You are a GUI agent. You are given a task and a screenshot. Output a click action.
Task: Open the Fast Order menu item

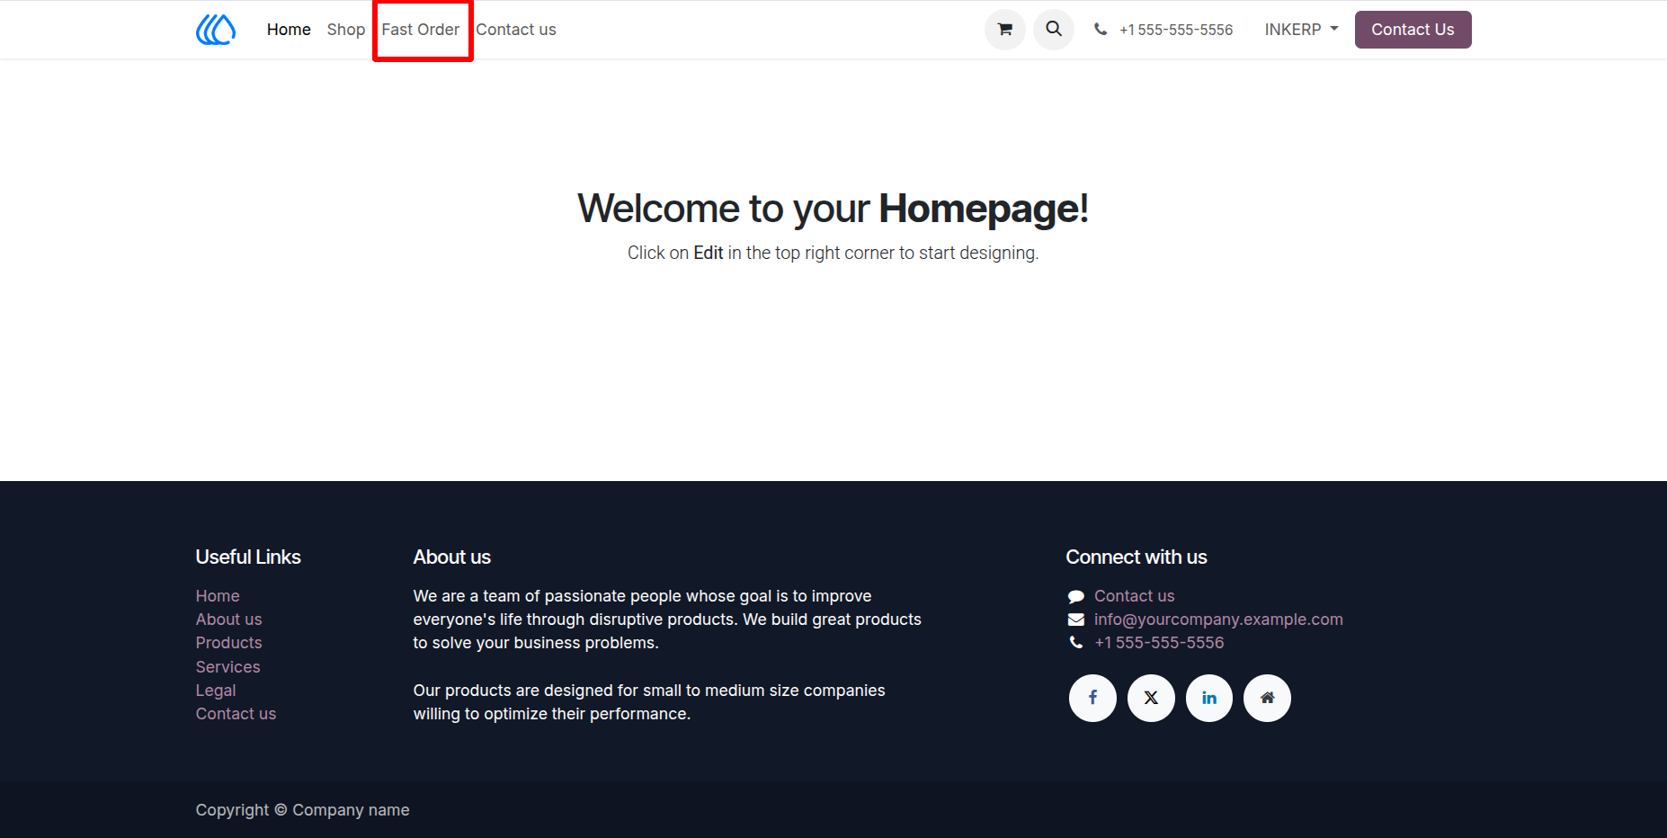[421, 30]
